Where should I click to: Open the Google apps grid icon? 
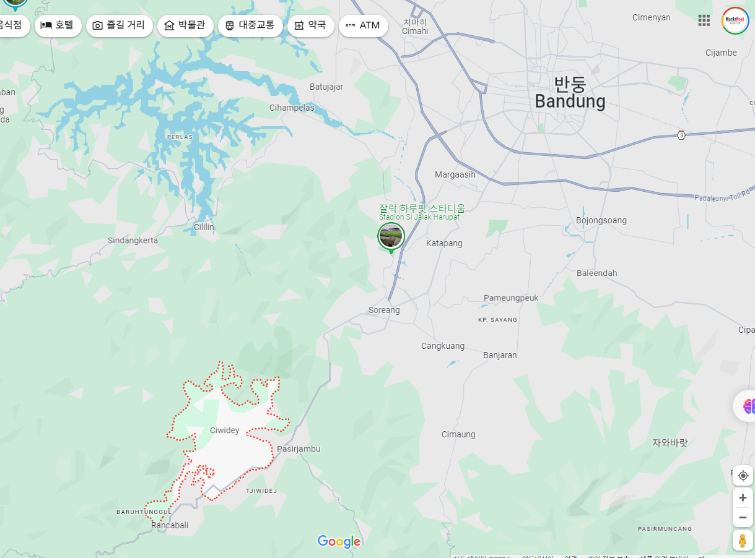click(704, 20)
